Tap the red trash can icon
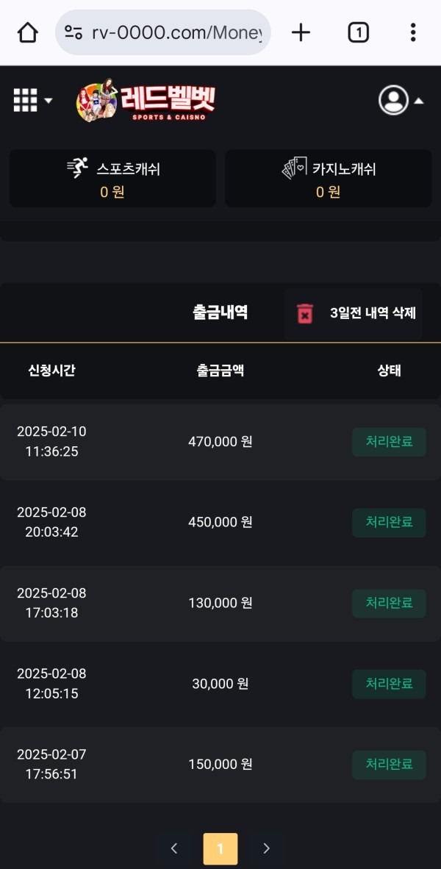 click(x=305, y=313)
